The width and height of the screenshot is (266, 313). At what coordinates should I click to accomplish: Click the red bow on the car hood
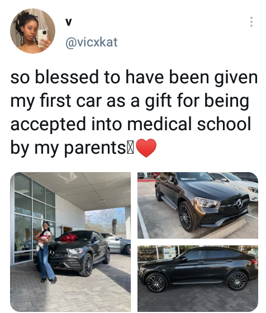(69, 238)
